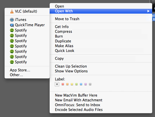This screenshot has height=117, width=155.
Task: Choose VLC (default) in the submenu
Action: pos(27,11)
